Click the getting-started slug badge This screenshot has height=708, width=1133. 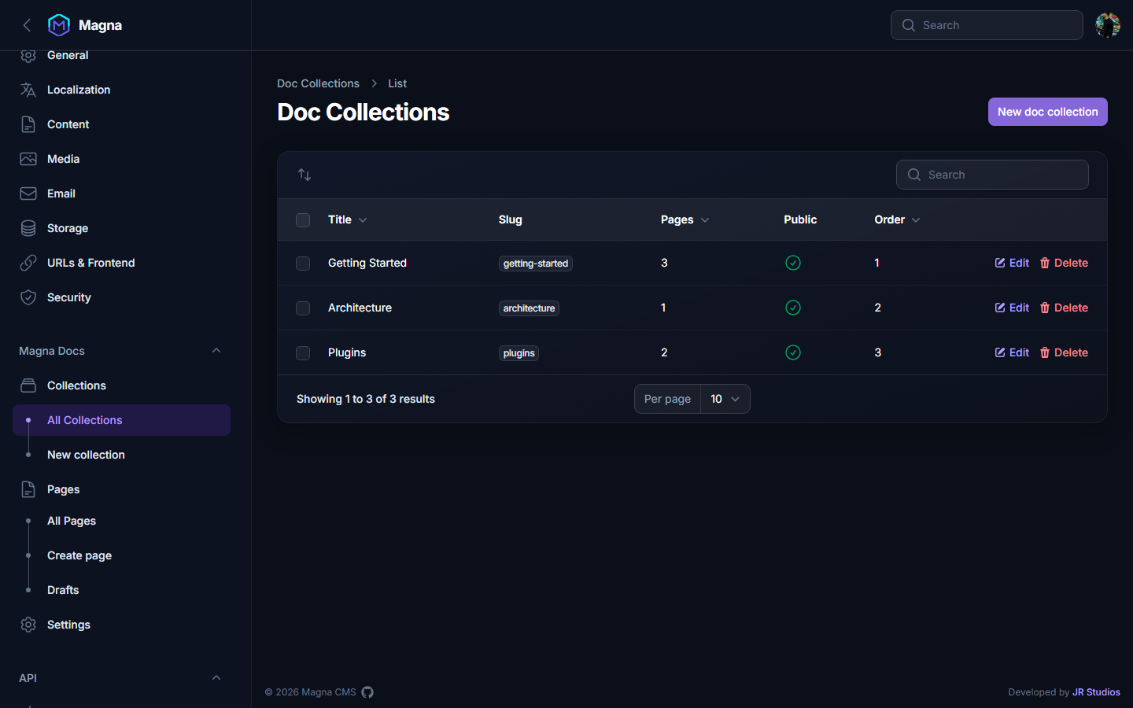pyautogui.click(x=536, y=264)
